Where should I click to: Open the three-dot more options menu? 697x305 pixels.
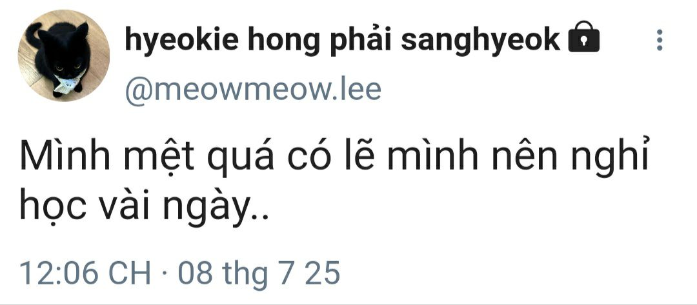659,41
